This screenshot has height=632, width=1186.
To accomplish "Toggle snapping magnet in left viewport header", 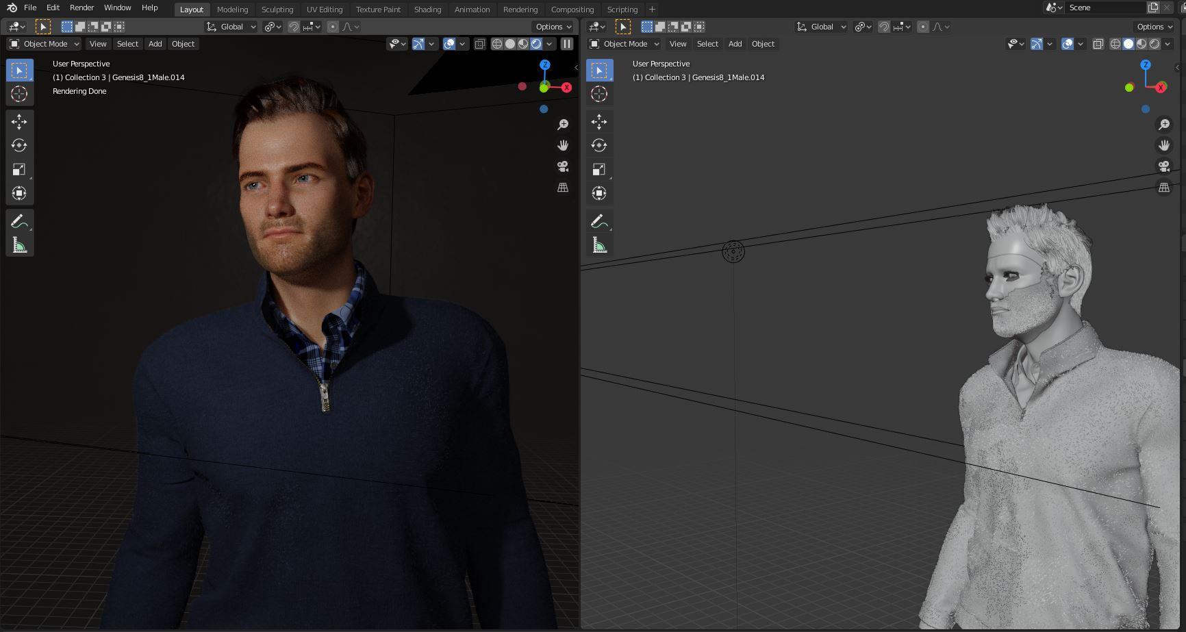I will pyautogui.click(x=294, y=27).
